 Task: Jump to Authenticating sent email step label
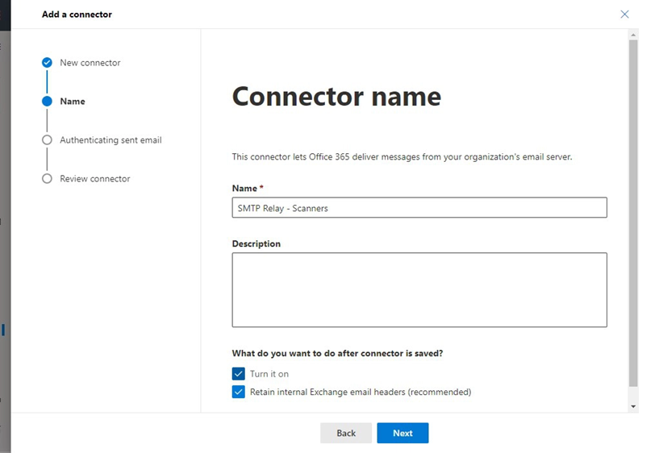[x=111, y=140]
